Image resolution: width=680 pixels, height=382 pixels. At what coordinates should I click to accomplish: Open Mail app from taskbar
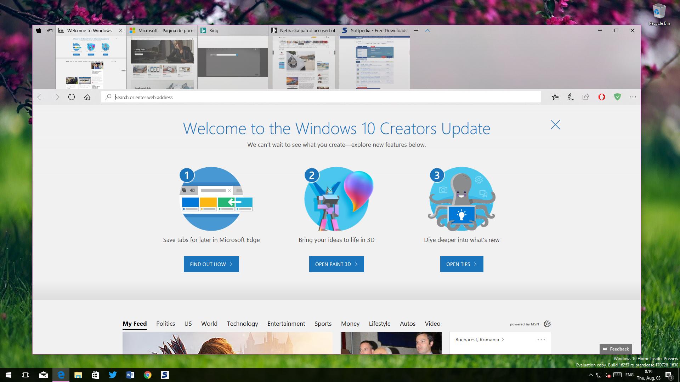(x=44, y=375)
